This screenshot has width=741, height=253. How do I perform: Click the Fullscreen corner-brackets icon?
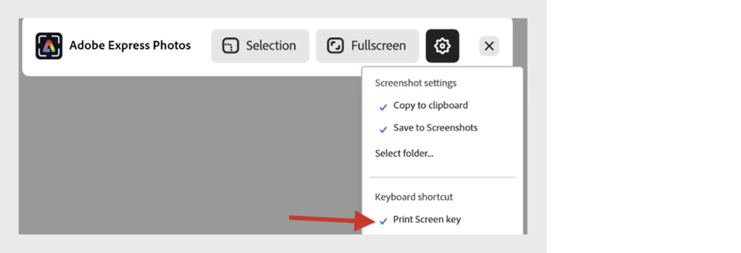(x=335, y=46)
